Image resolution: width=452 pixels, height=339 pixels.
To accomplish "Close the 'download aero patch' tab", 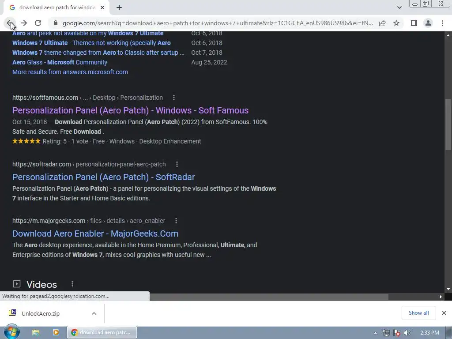I will tap(102, 8).
